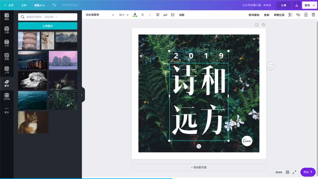Toggle italic formatting
Screen dimensions: 318x179
coord(150,15)
